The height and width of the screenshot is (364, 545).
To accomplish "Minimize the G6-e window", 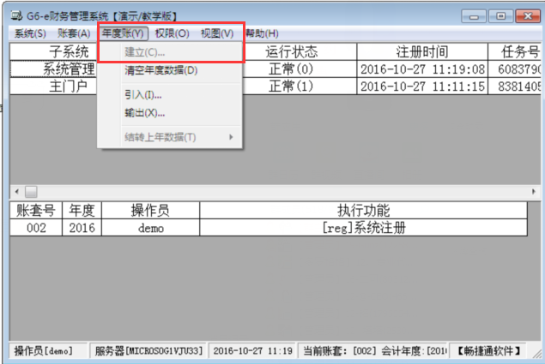I will (x=474, y=16).
